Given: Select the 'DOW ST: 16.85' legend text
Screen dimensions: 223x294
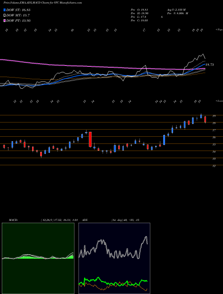Looking at the screenshot, I should coord(18,10).
